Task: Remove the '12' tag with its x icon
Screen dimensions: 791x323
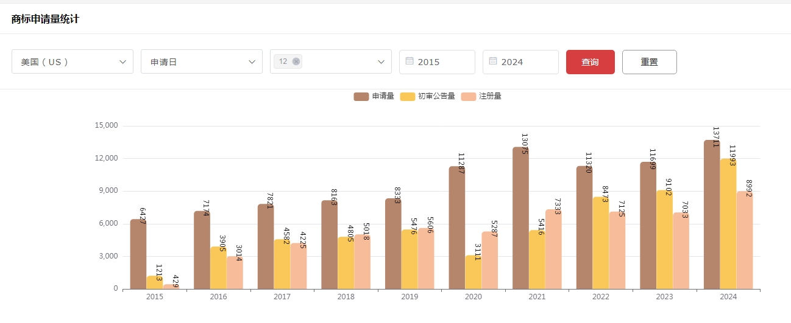Action: pos(296,61)
